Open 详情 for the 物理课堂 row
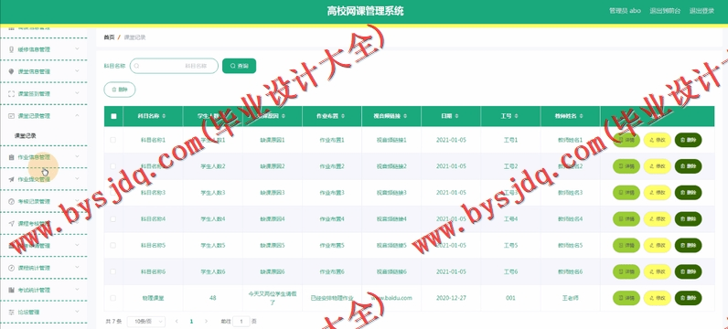Screen dimensions: 728x329 point(626,298)
